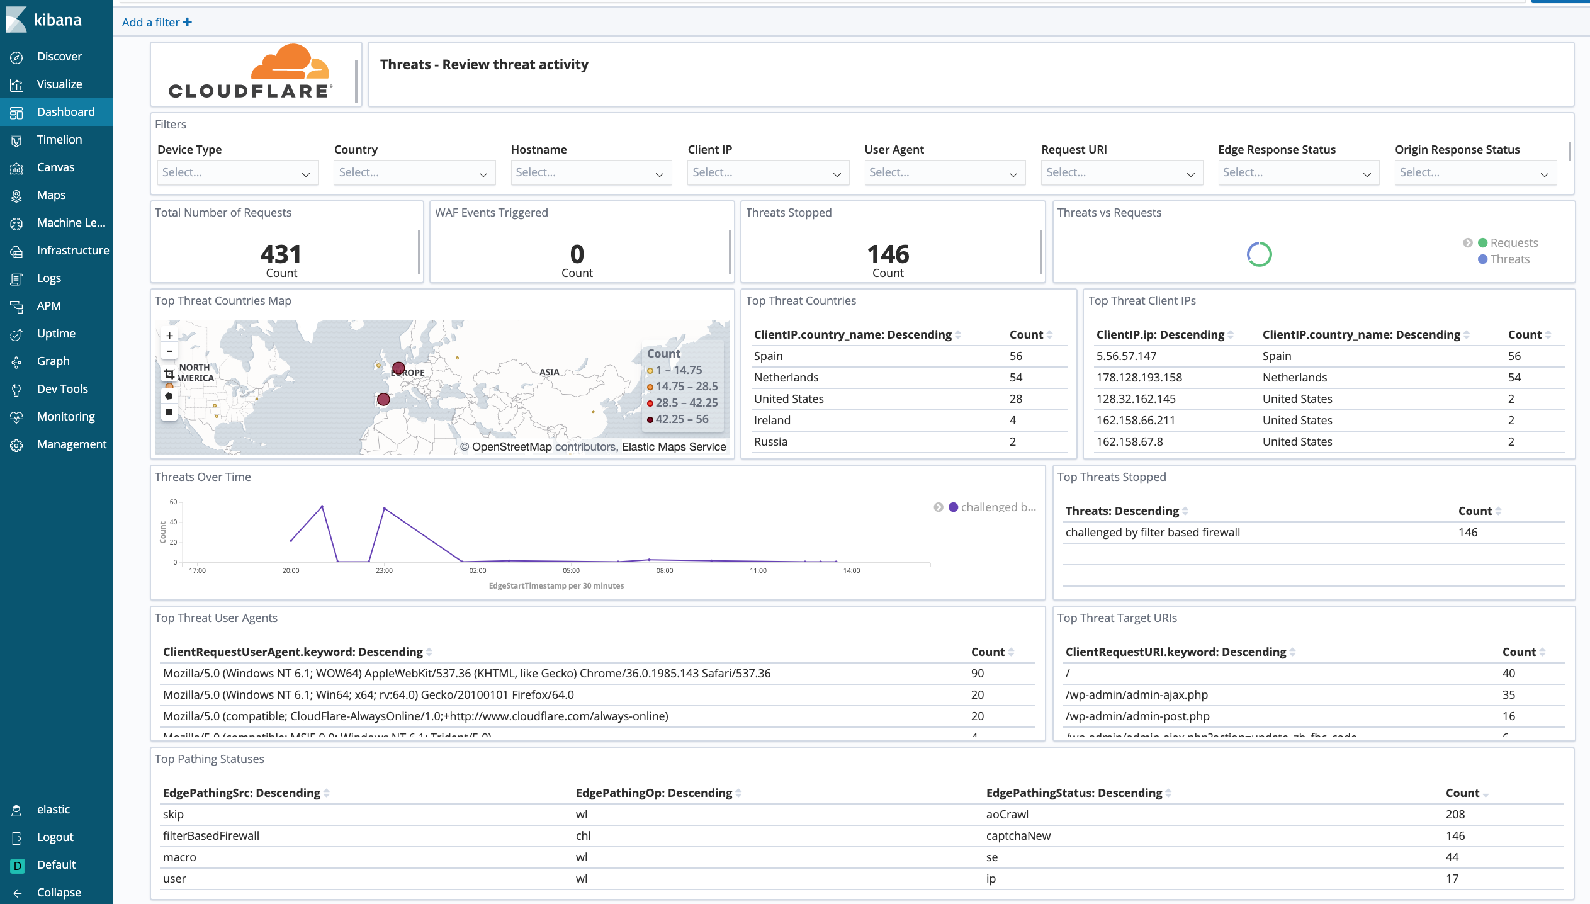Expand the Edge Response Status dropdown
The height and width of the screenshot is (904, 1590).
(x=1295, y=171)
